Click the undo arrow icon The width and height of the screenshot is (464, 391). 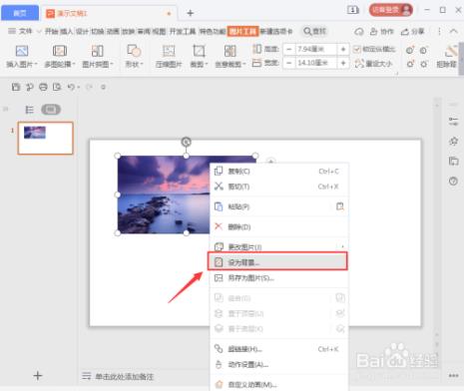coord(71,87)
